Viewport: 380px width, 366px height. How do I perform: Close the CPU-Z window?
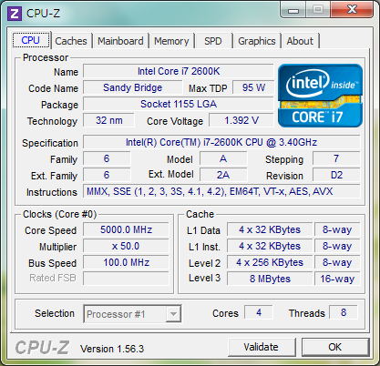(352, 10)
